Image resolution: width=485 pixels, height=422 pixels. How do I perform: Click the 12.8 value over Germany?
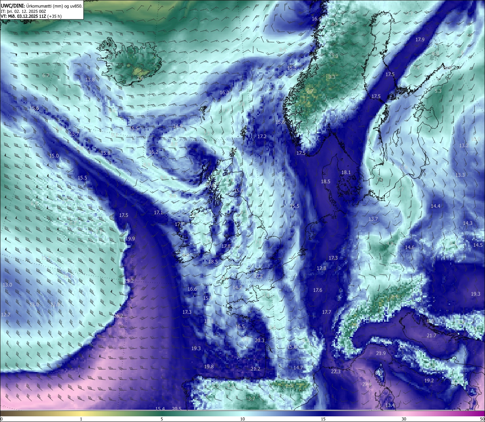pos(321,268)
